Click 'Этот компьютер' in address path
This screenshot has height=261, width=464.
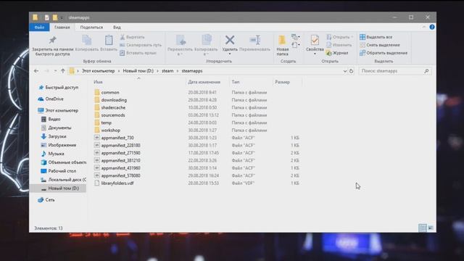pos(99,71)
